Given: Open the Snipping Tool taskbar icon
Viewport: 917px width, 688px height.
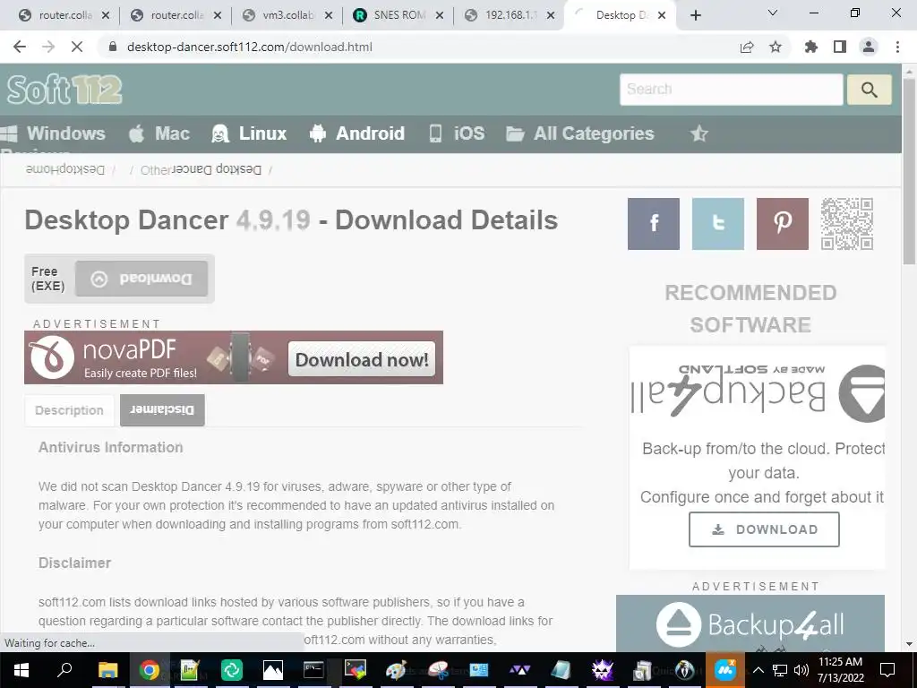Looking at the screenshot, I should tap(437, 670).
